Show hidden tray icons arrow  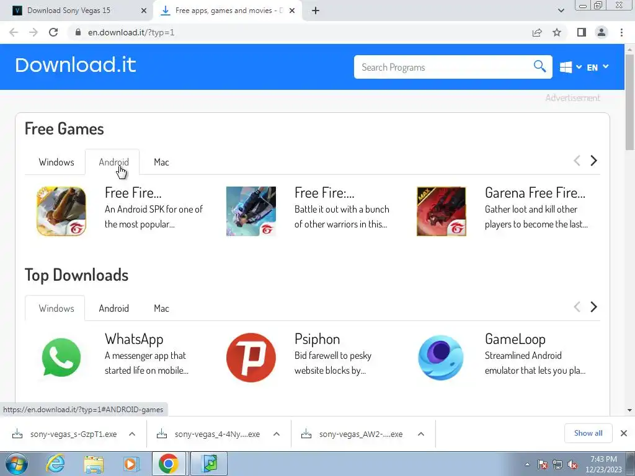pyautogui.click(x=527, y=464)
